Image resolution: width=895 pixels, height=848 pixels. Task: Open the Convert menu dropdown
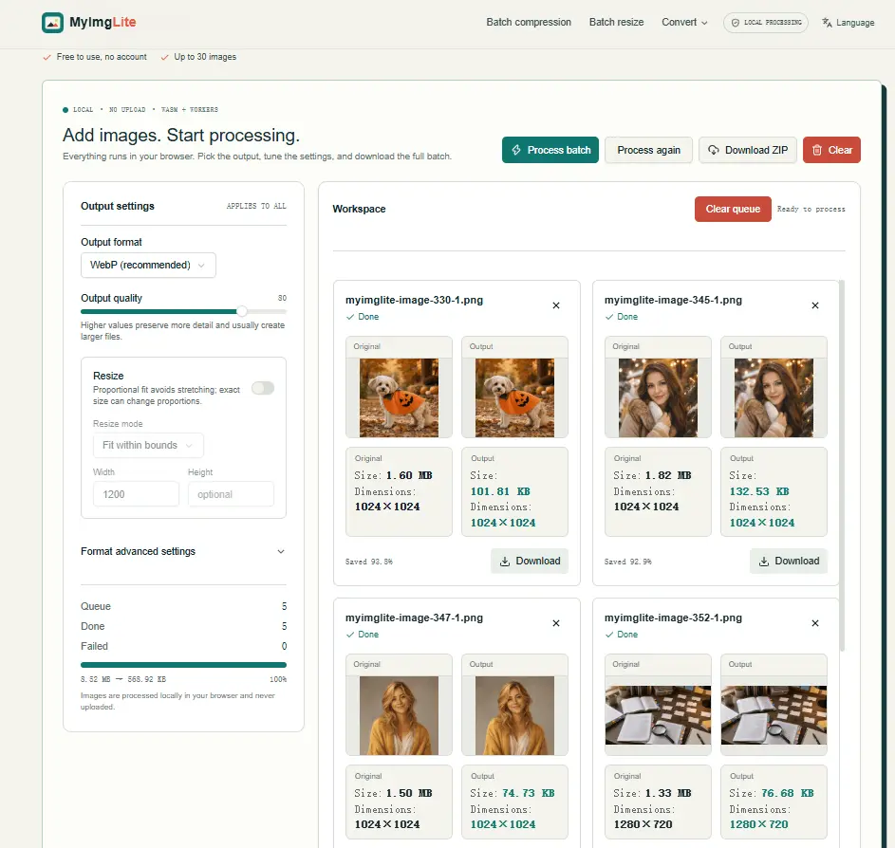point(684,22)
